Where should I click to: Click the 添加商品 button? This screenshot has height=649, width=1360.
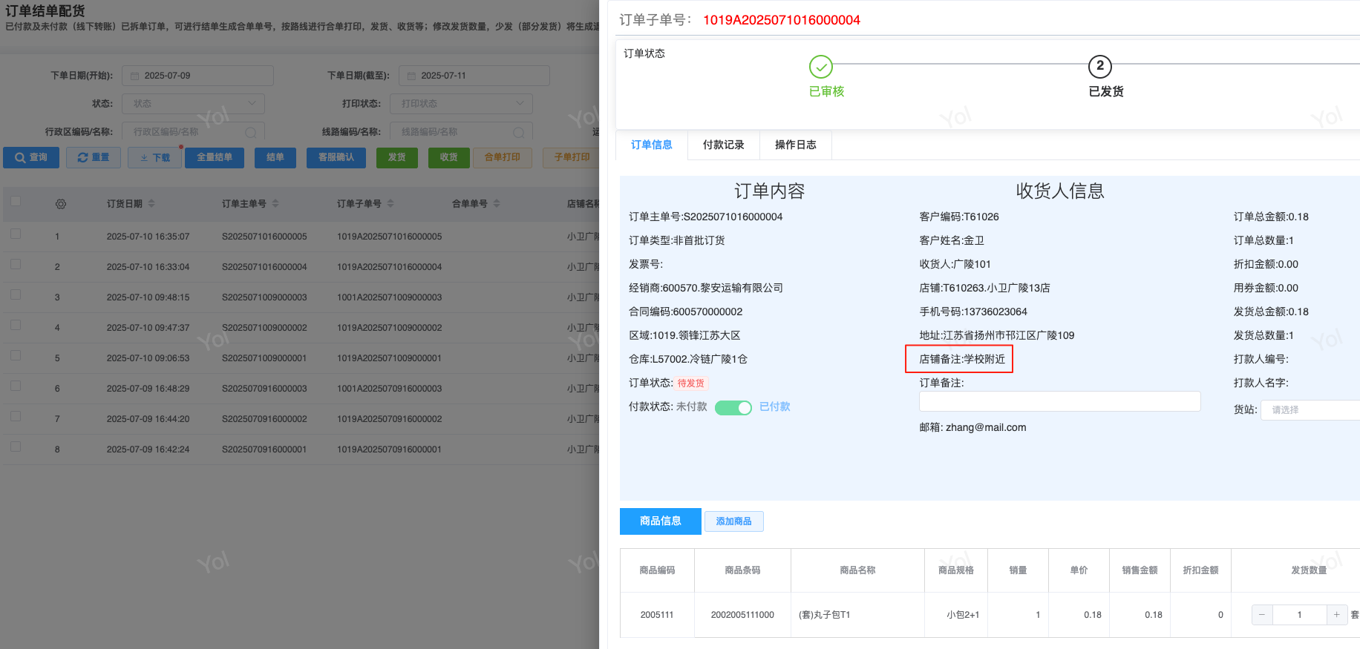pos(733,521)
